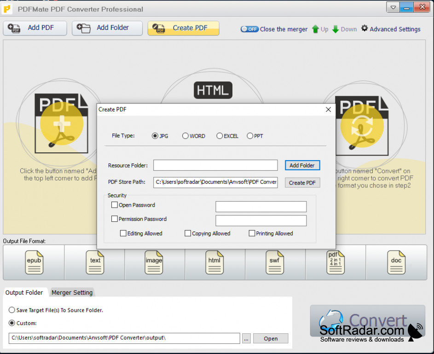Check Copying Allowed option
This screenshot has width=434, height=354.
(x=188, y=233)
